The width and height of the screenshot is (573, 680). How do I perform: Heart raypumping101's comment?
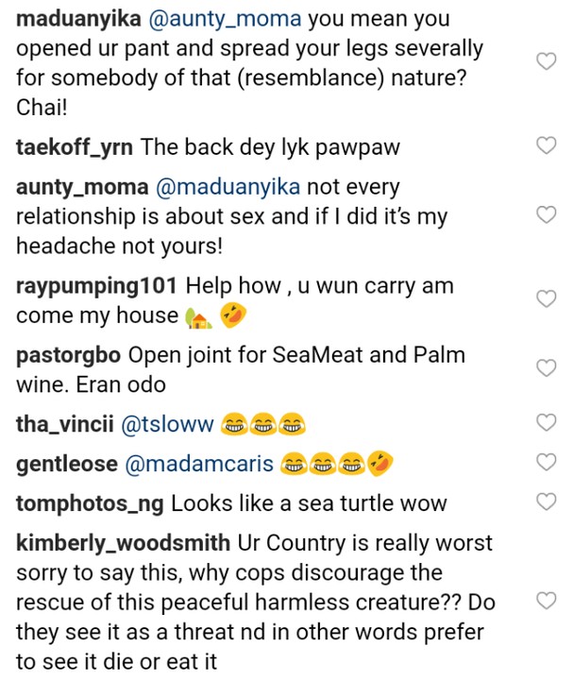(545, 298)
